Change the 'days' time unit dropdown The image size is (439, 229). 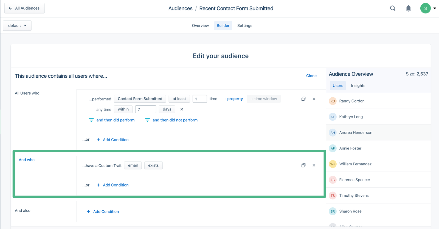tap(167, 109)
